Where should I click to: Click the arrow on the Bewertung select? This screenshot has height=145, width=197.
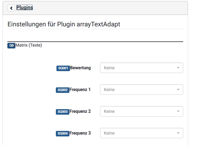(x=178, y=68)
